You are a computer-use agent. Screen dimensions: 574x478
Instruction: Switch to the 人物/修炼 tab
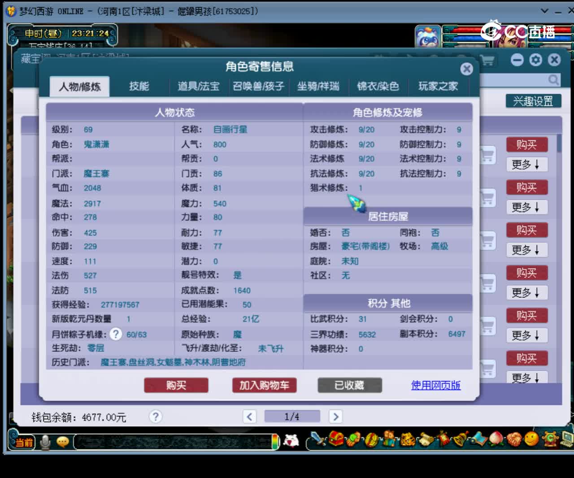click(80, 87)
